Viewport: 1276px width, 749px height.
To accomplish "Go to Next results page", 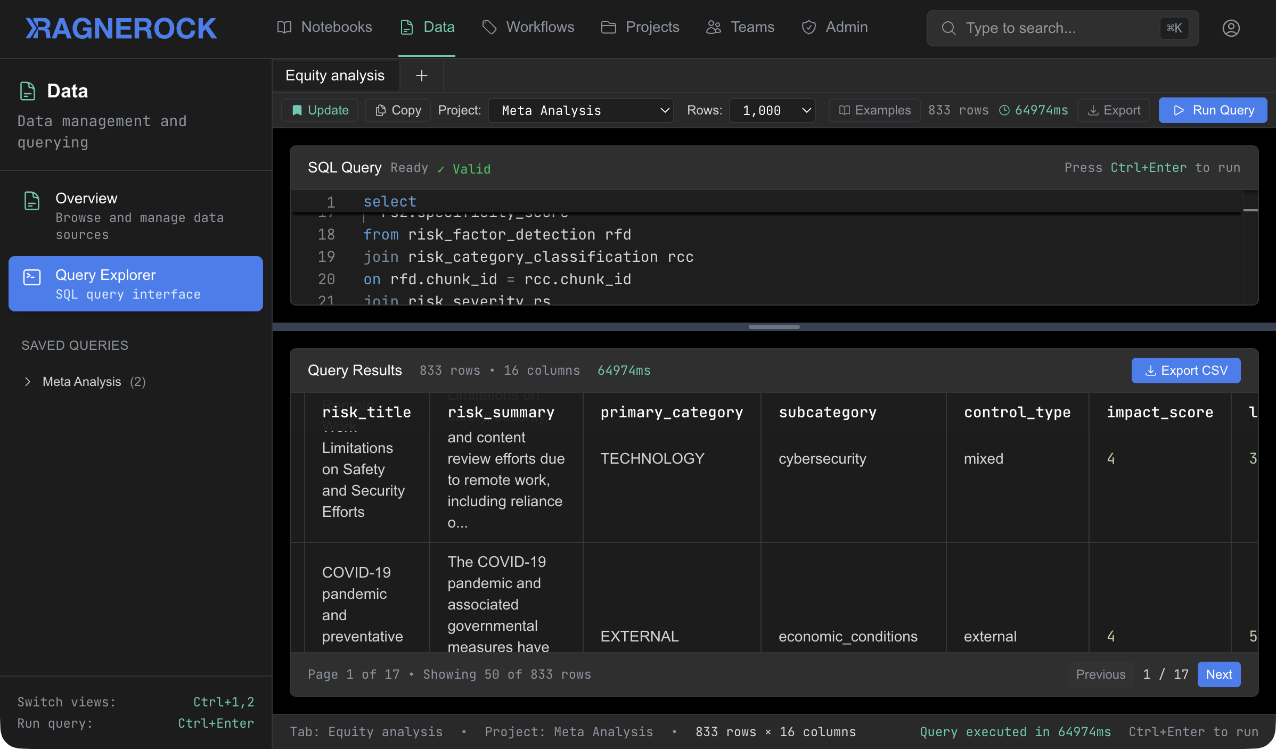I will [x=1219, y=674].
